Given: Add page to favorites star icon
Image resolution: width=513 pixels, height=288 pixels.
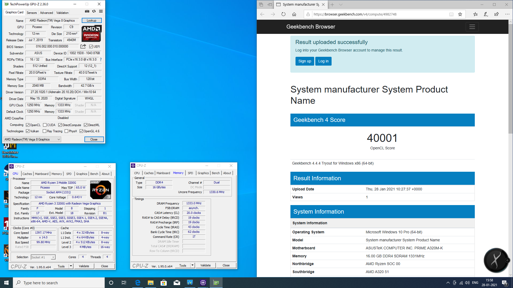Looking at the screenshot, I should click(x=460, y=14).
